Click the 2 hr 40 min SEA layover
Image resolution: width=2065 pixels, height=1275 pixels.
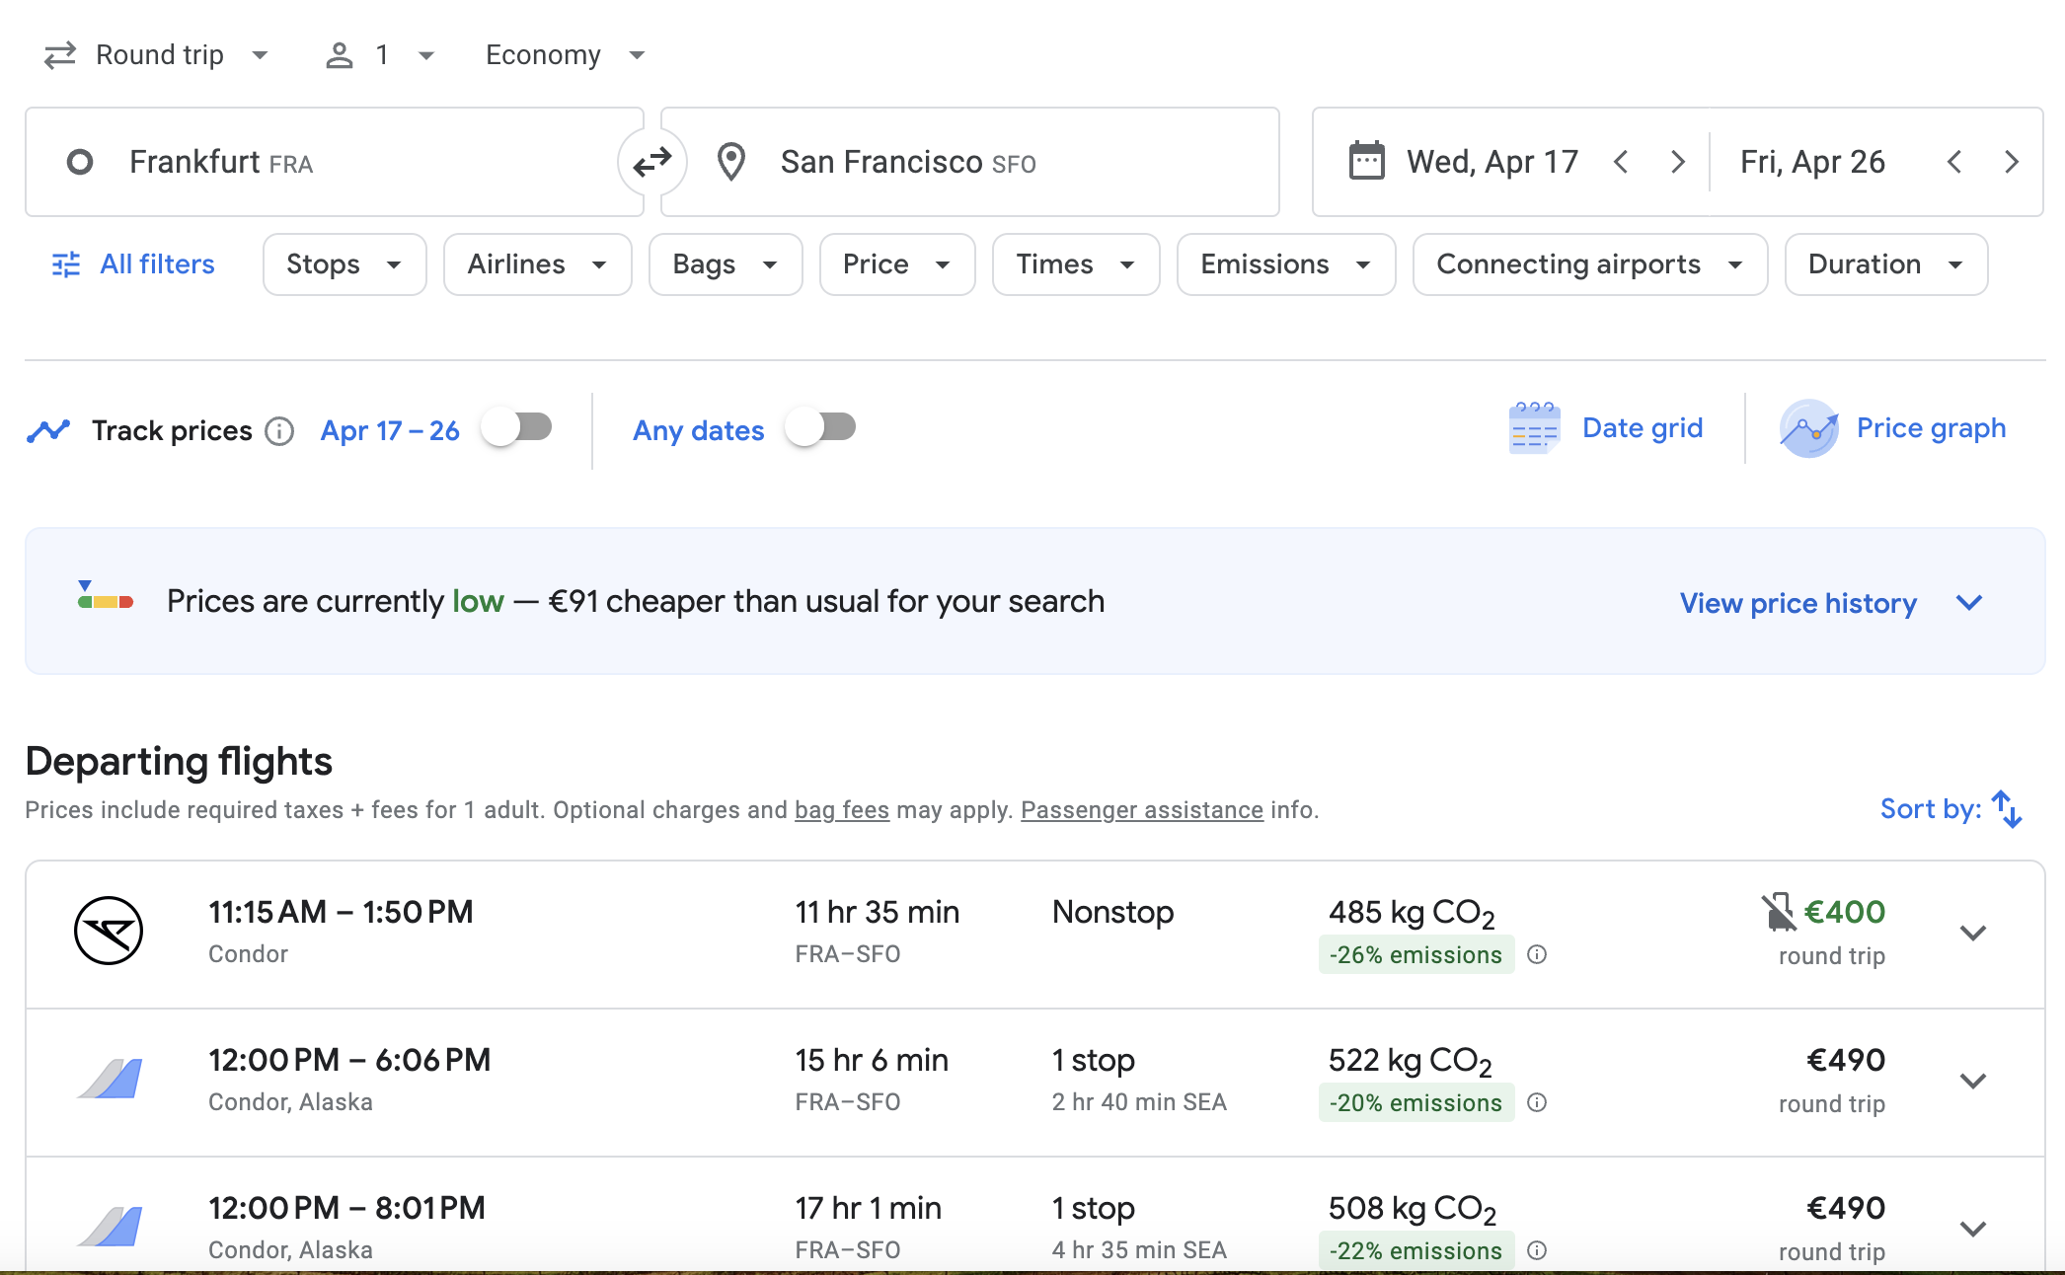(1139, 1102)
